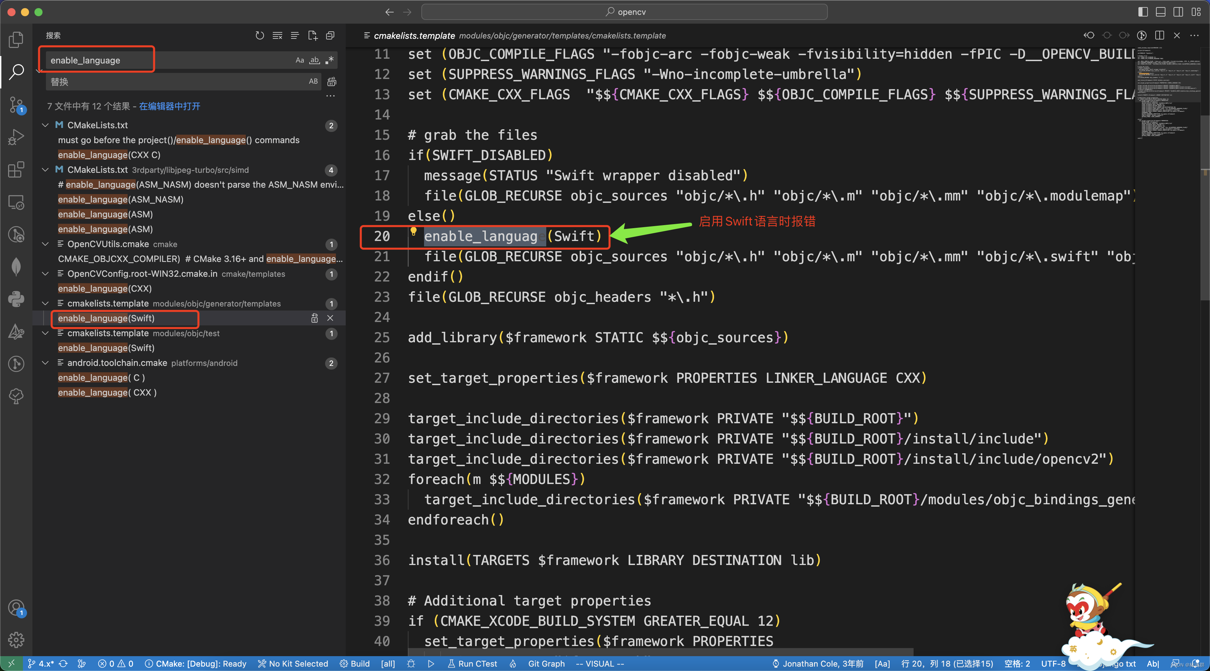This screenshot has width=1210, height=671.
Task: Dismiss the enable_language(Swift) search result
Action: [x=330, y=318]
